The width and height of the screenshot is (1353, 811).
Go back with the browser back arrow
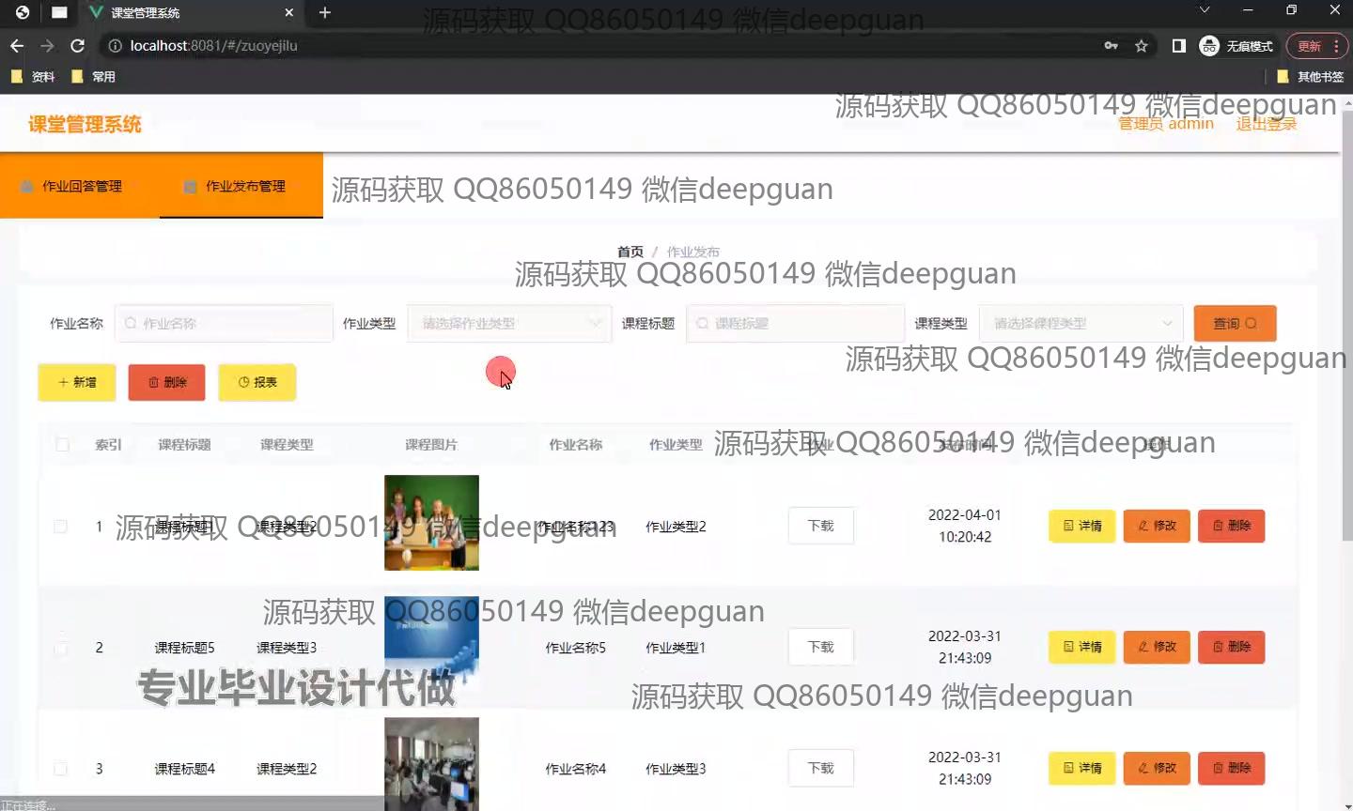click(x=17, y=46)
